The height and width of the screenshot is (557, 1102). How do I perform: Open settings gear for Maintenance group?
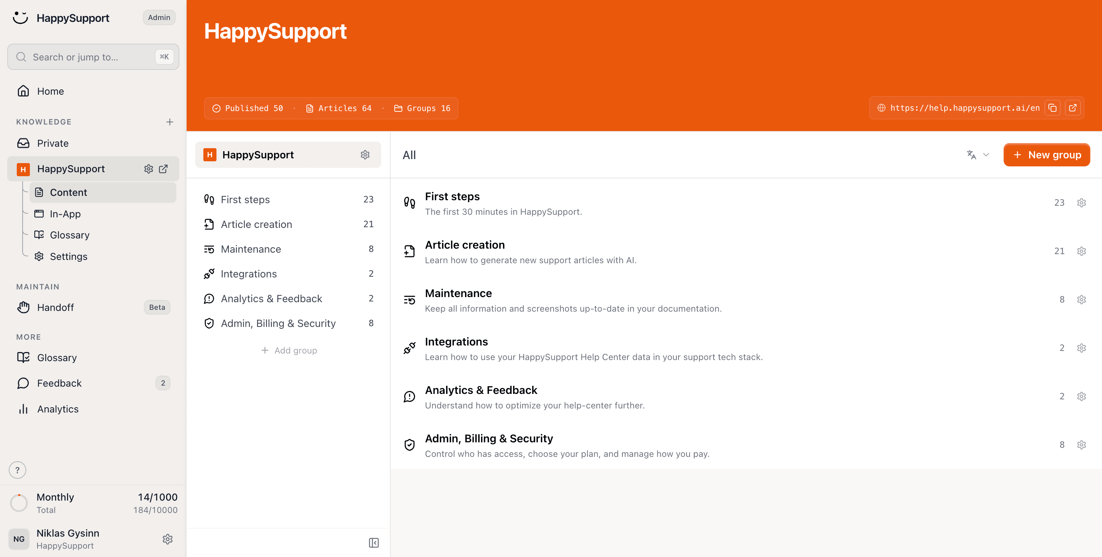[1082, 299]
